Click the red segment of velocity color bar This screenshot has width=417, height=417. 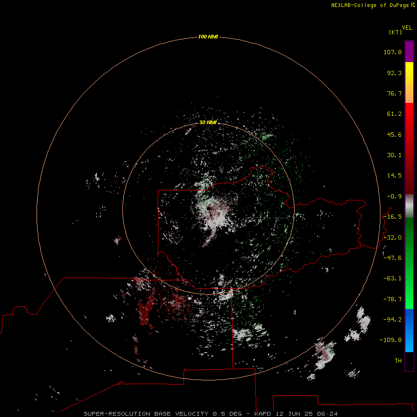(409, 148)
